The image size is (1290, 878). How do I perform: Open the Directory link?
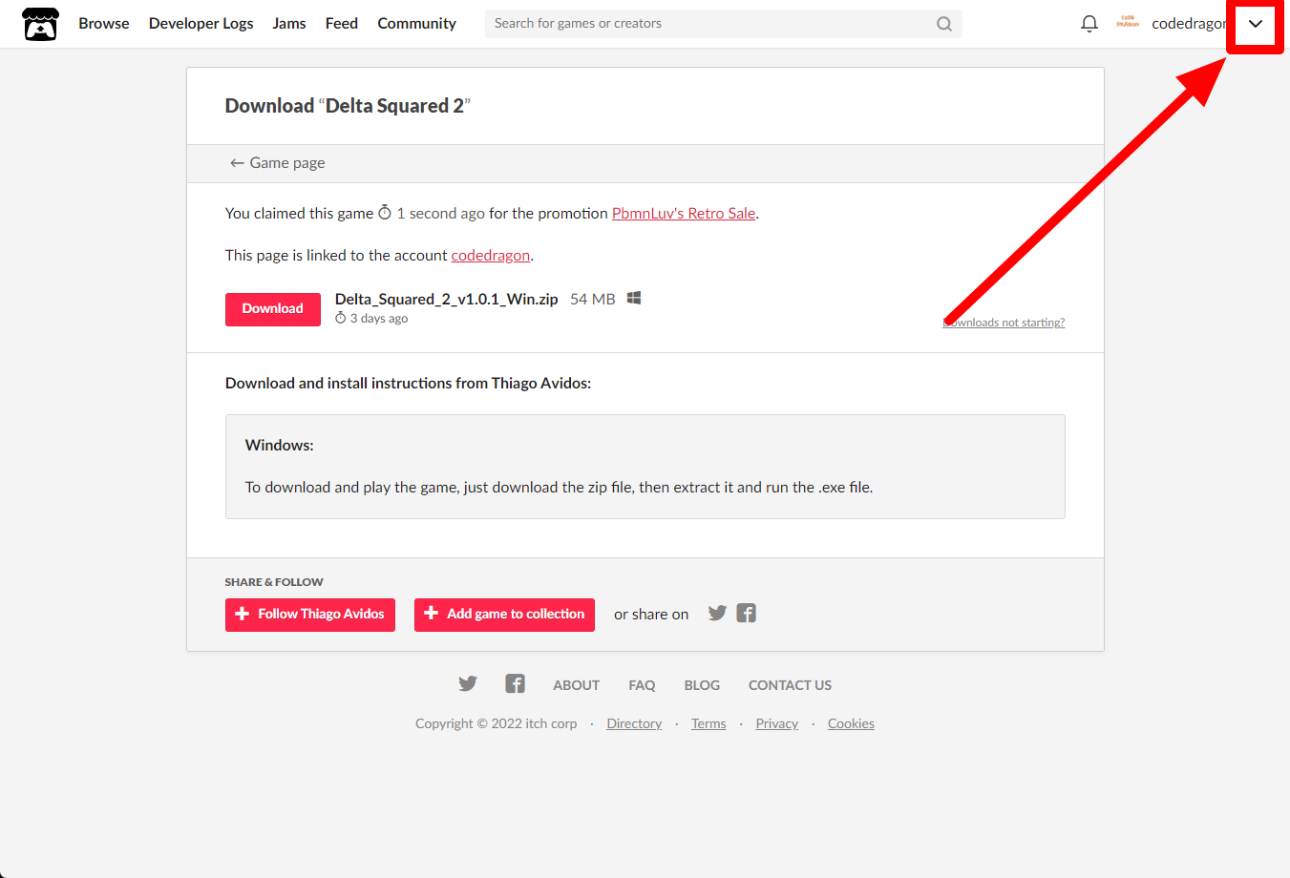point(634,723)
